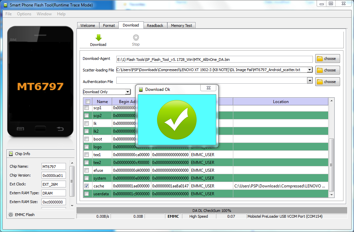Screen dimensions: 354x232
Task: Click the Extern RAM Type field
Action: [54, 193]
